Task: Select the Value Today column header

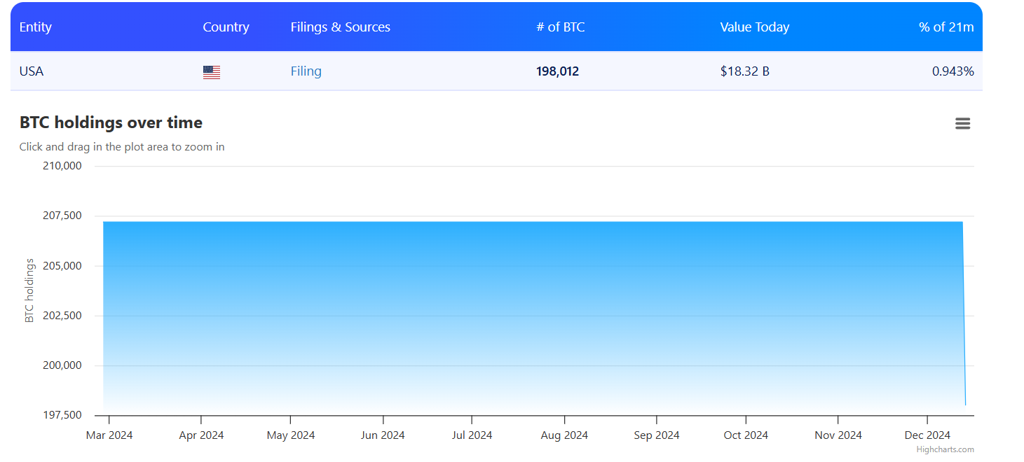Action: (x=755, y=27)
